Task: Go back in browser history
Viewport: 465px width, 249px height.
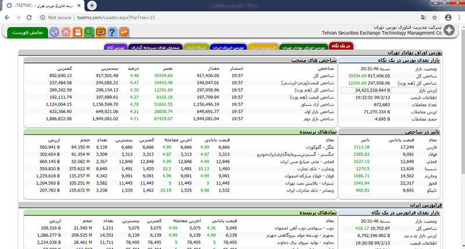Action: (x=8, y=17)
